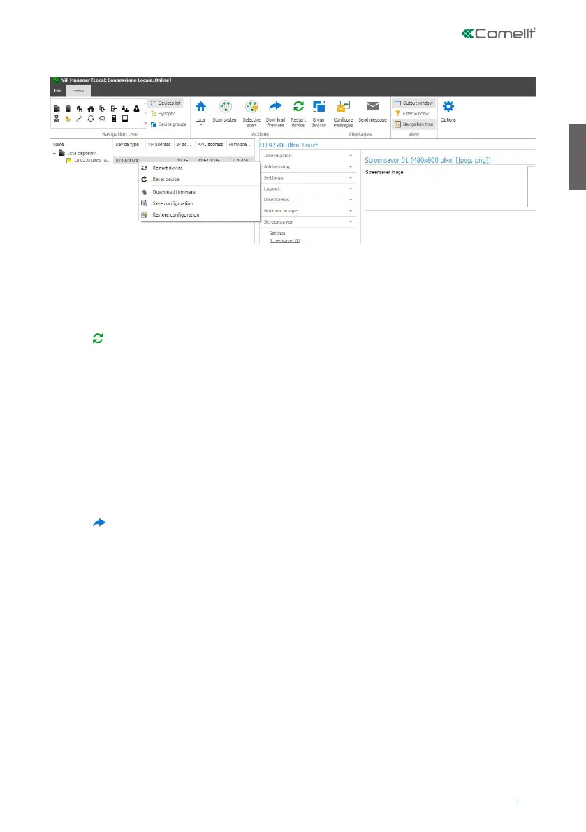Viewport: 586px width, 832px height.
Task: Toggle the Output window view
Action: 413,103
